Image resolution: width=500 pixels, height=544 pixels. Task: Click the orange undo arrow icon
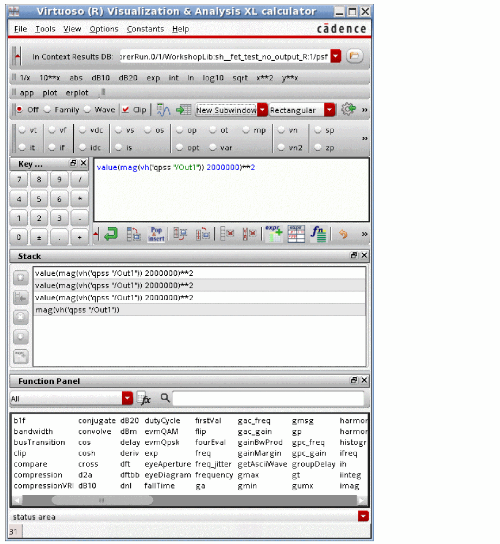pyautogui.click(x=343, y=234)
